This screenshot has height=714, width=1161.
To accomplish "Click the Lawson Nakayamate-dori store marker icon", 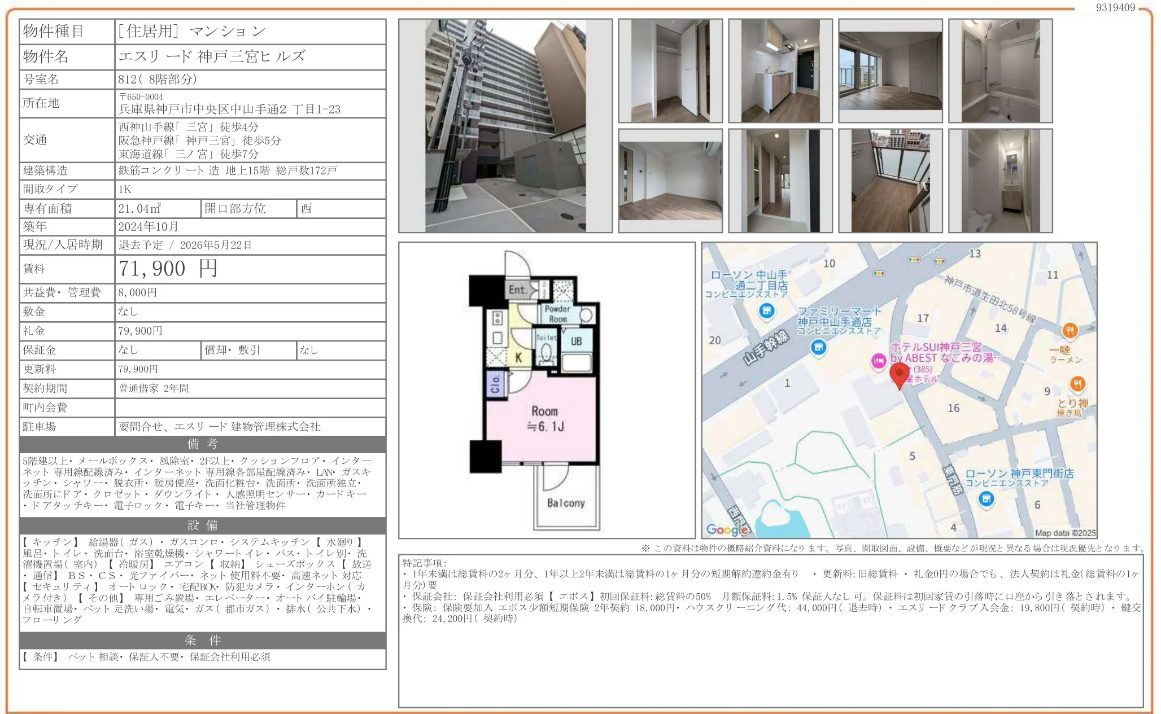I will point(766,310).
